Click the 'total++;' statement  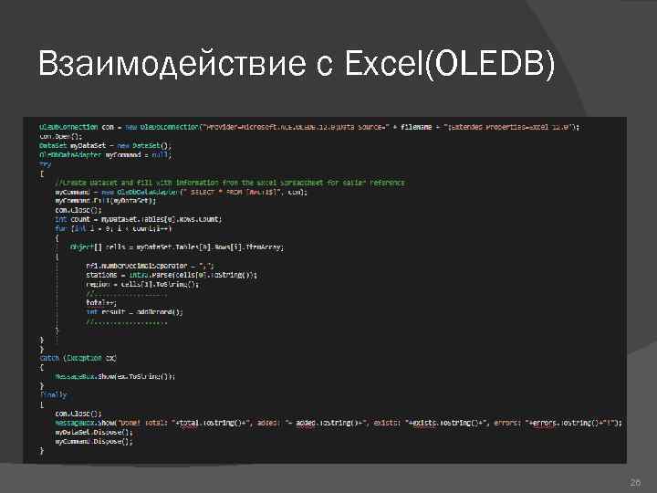tap(101, 303)
